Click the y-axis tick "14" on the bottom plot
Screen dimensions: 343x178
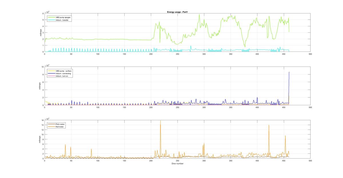[x=42, y=125]
